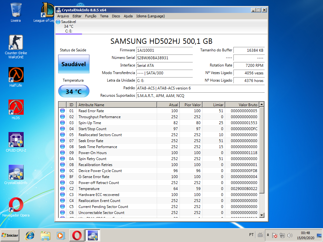323x242 pixels.
Task: Open Internet Explorer from the taskbar
Action: [x=30, y=235]
